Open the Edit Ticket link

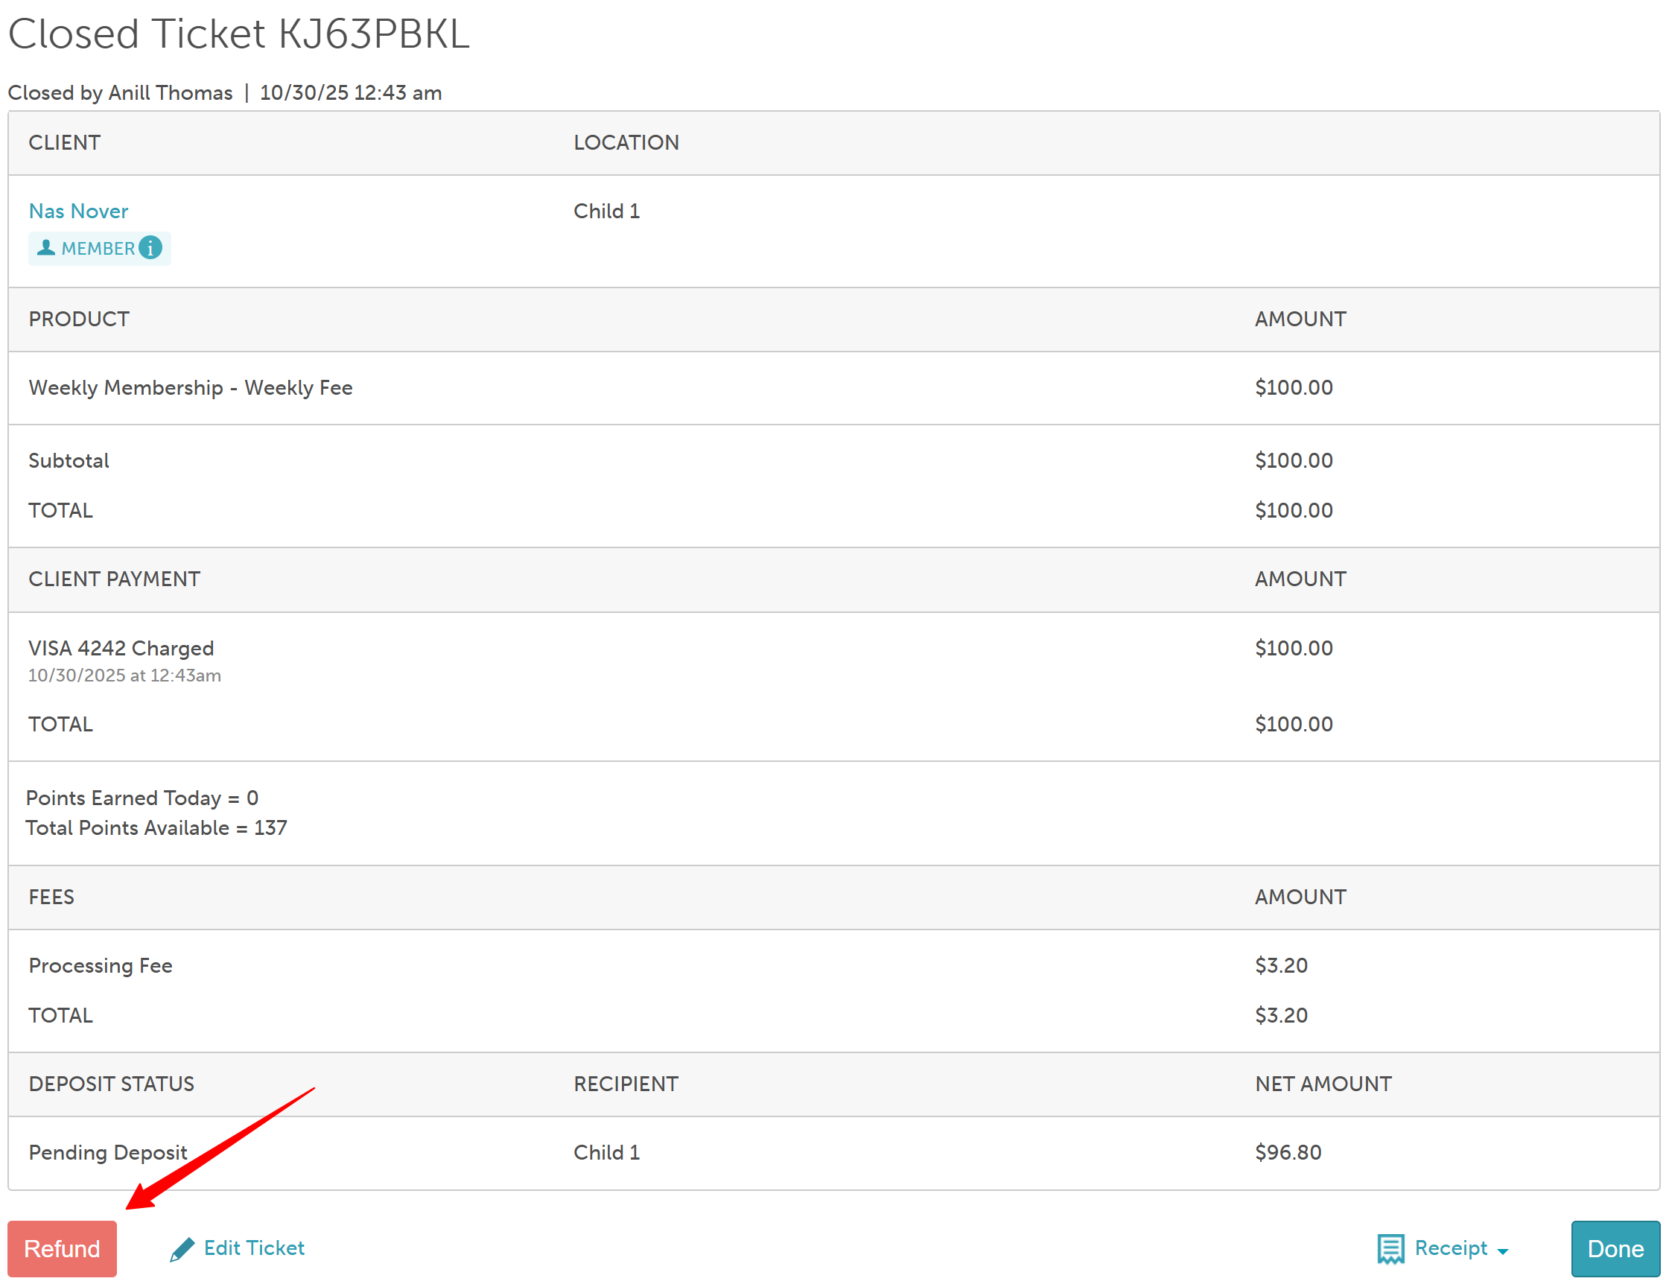254,1248
